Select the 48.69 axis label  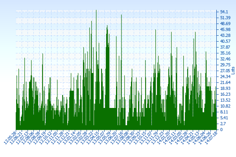pos(225,24)
